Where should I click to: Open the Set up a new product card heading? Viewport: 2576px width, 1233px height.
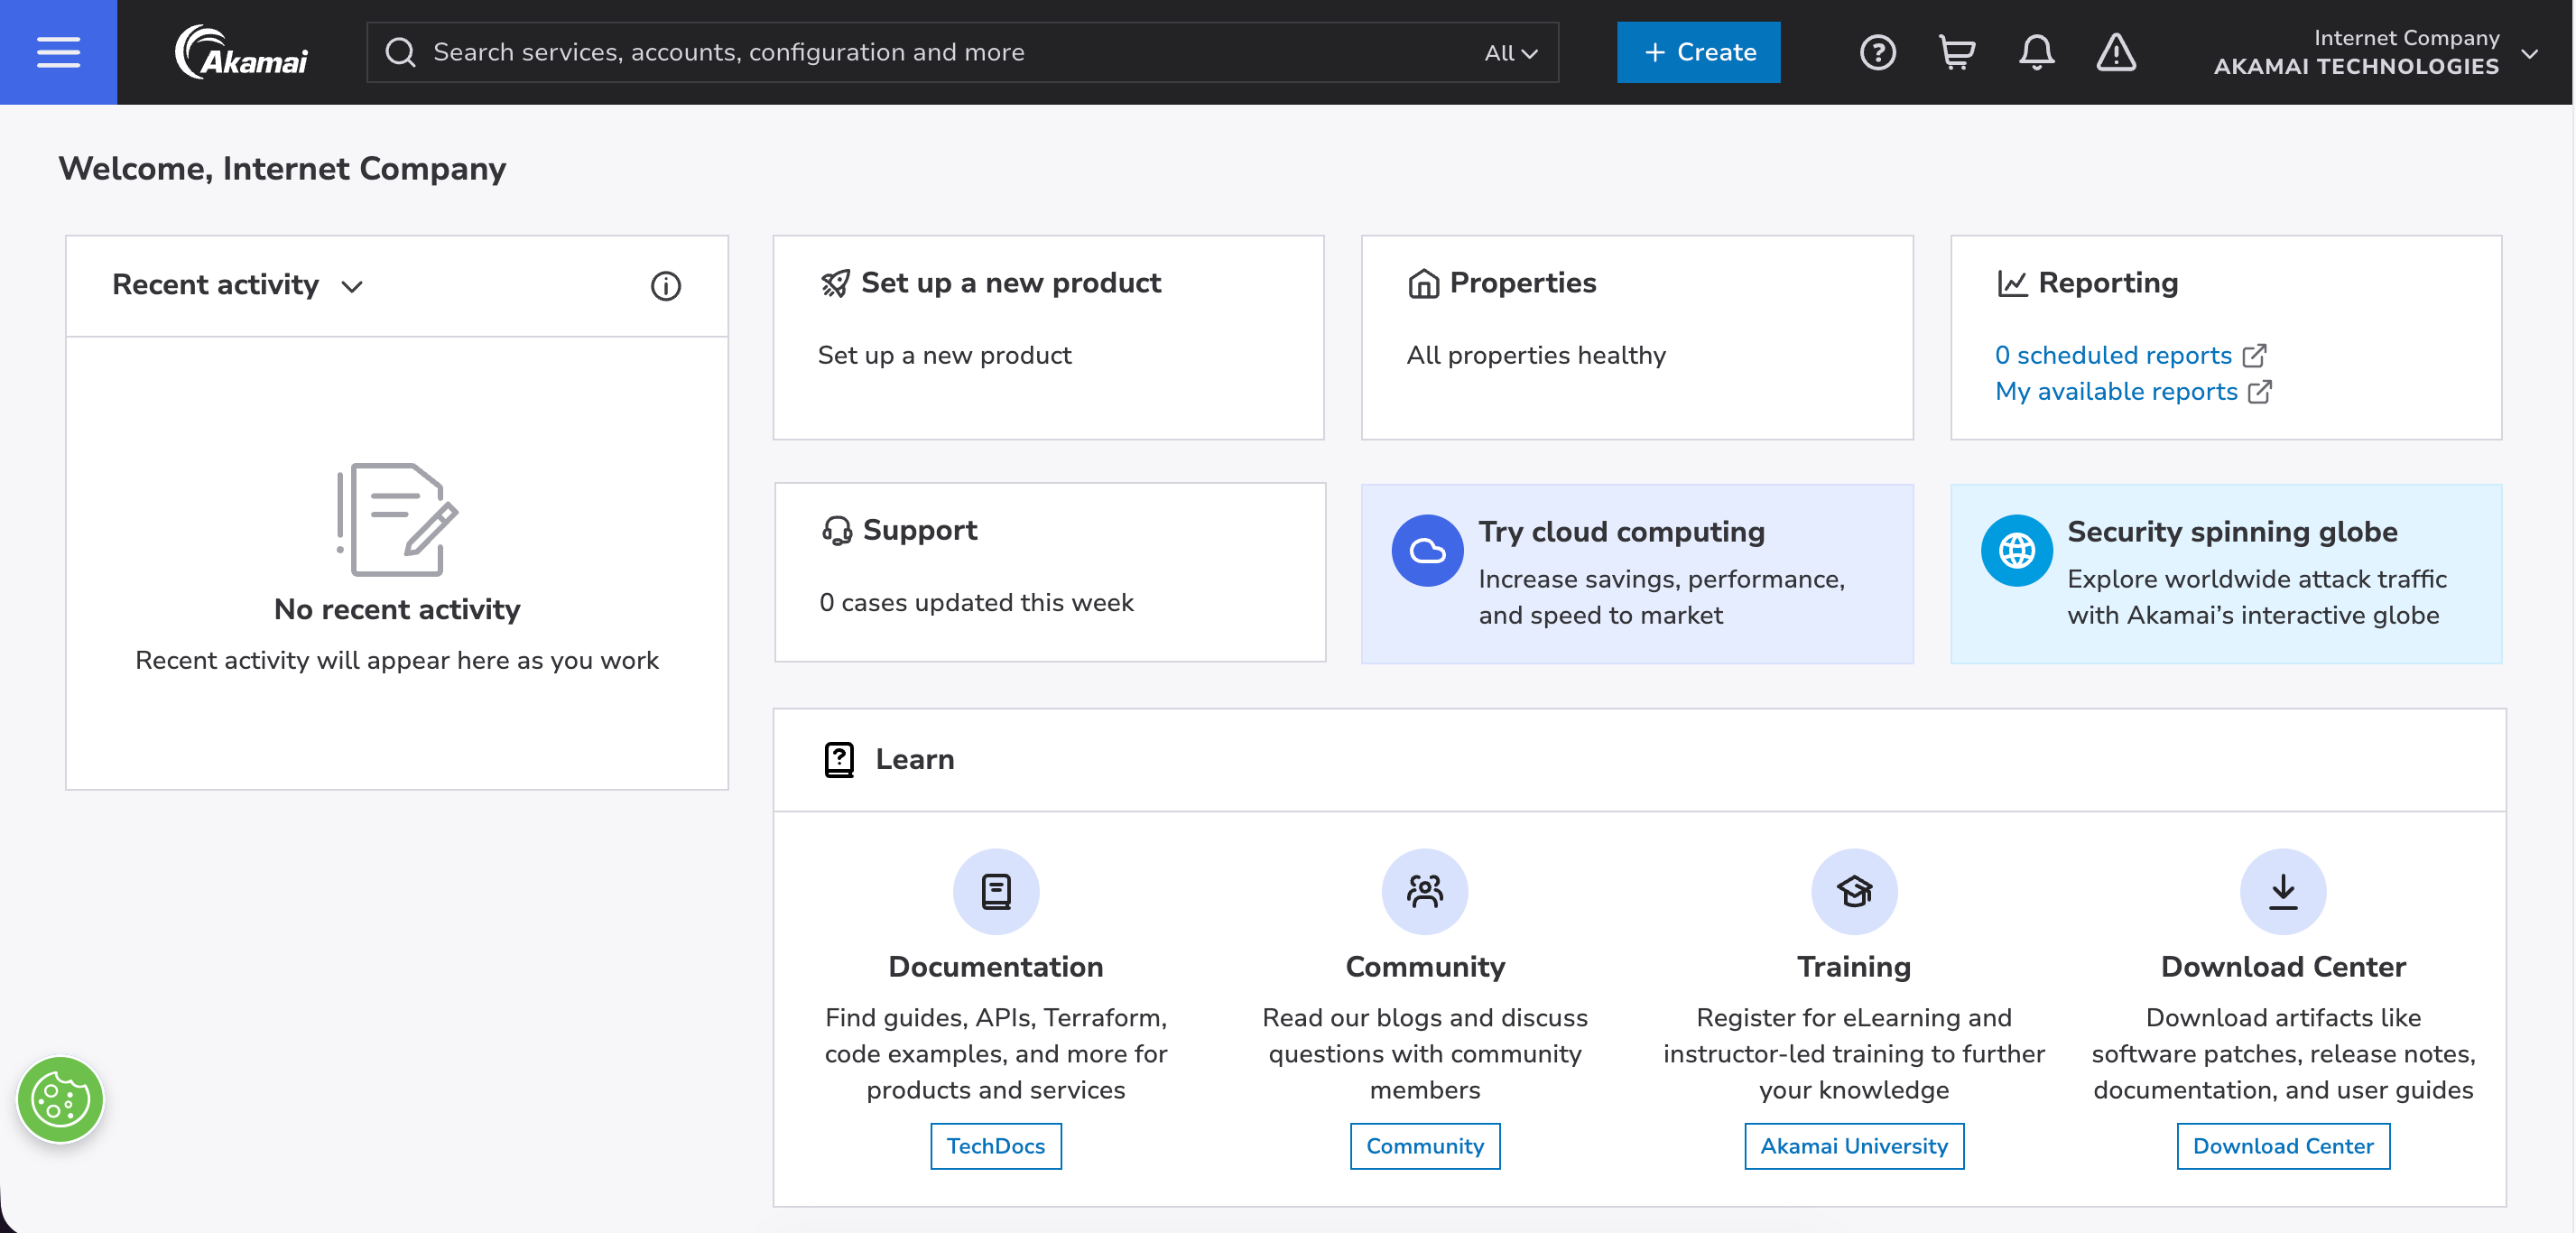click(1011, 284)
